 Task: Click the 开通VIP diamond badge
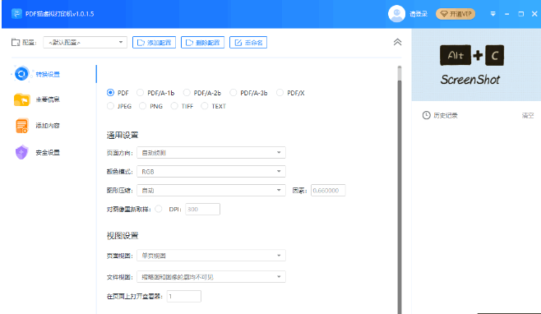[455, 14]
